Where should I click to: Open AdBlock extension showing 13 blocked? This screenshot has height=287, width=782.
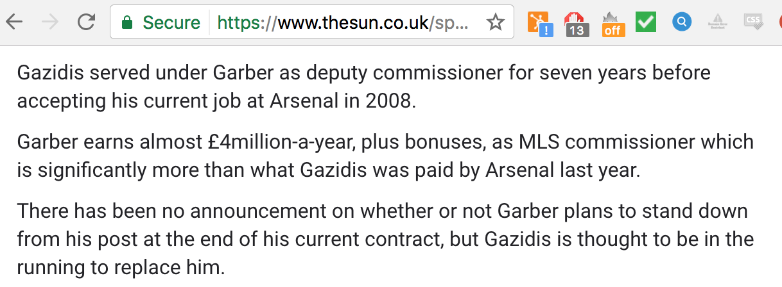click(x=577, y=24)
